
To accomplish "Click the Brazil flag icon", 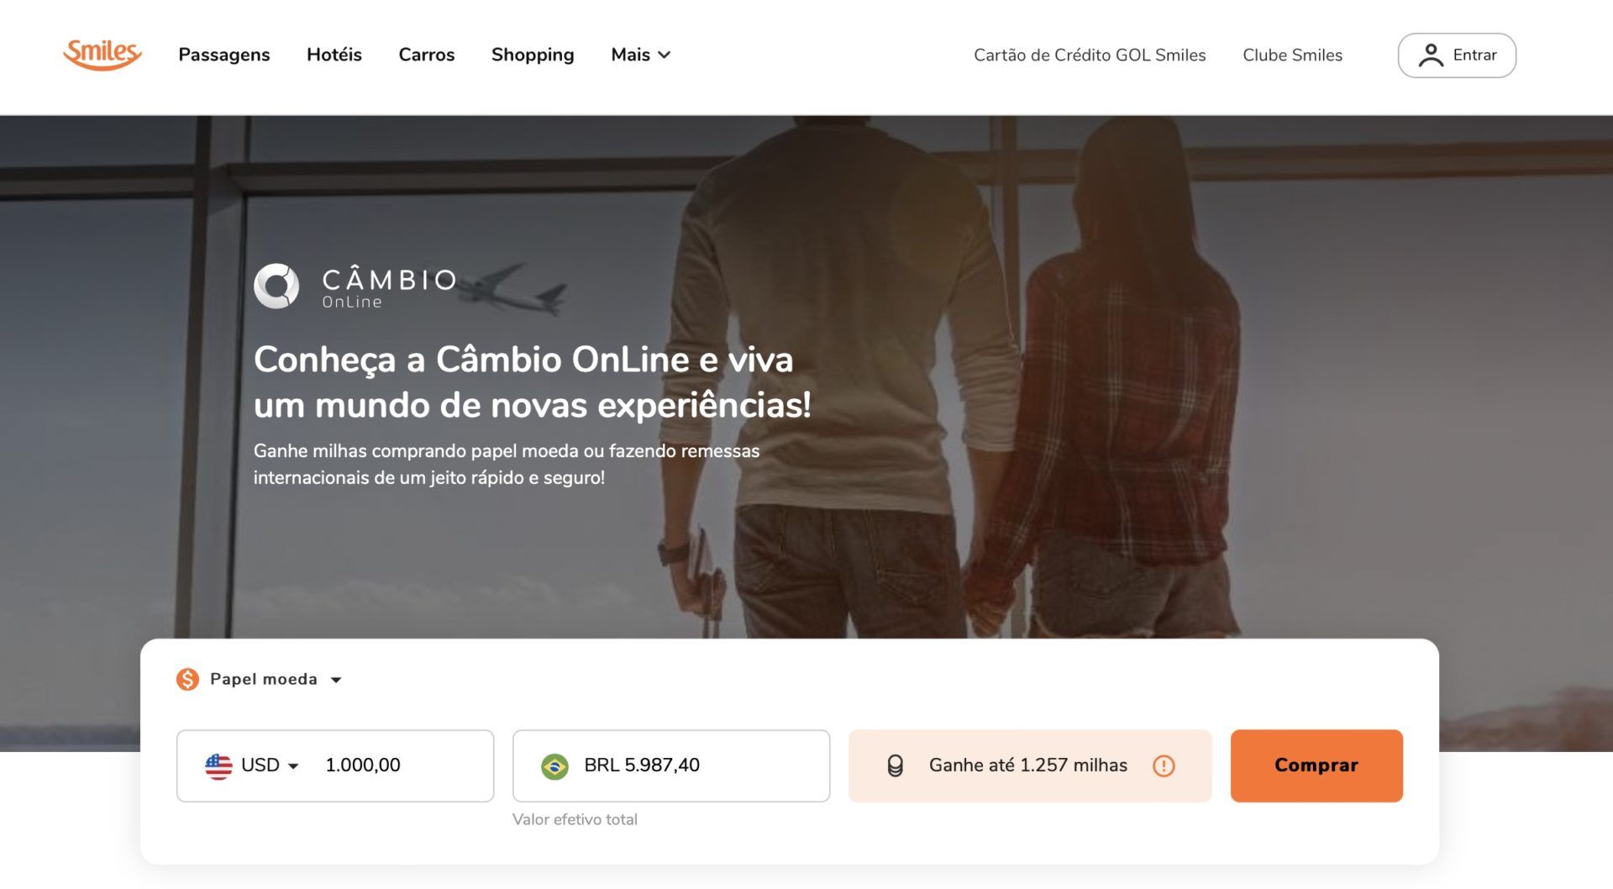I will 554,766.
